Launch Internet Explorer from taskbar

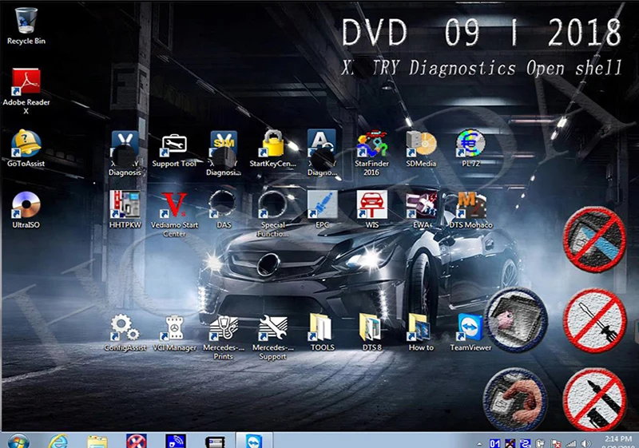58,442
